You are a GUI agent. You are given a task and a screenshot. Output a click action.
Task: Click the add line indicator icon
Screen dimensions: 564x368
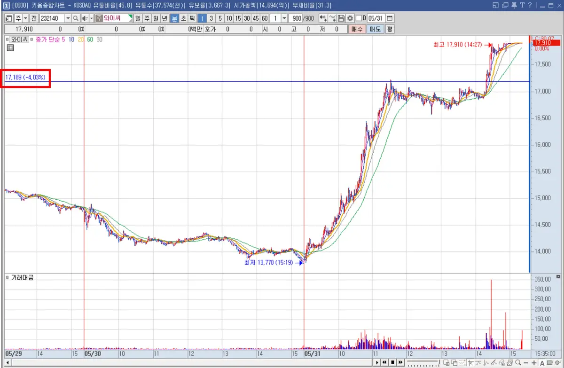click(x=332, y=18)
